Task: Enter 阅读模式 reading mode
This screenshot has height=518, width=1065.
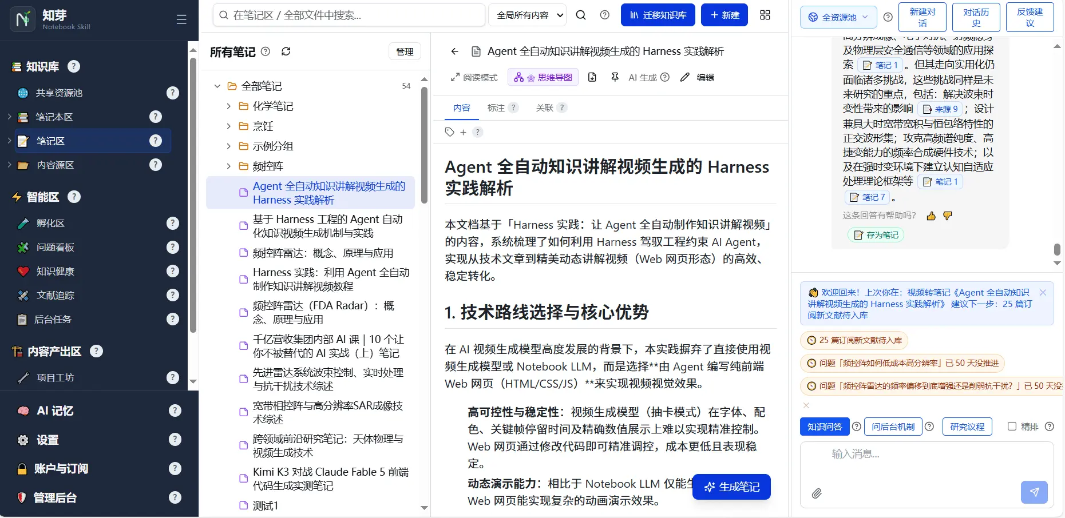Action: (x=474, y=77)
